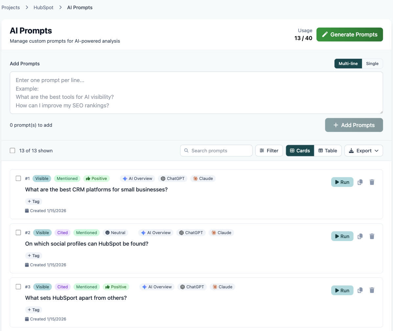Click the Add Prompts button
This screenshot has width=393, height=331.
(x=354, y=125)
